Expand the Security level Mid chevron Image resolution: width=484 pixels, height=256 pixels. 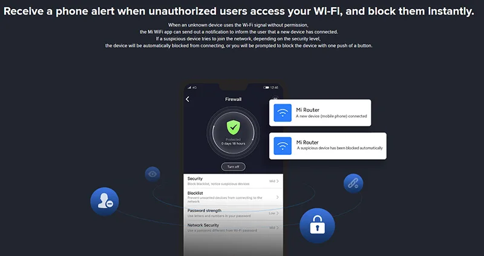pyautogui.click(x=278, y=182)
